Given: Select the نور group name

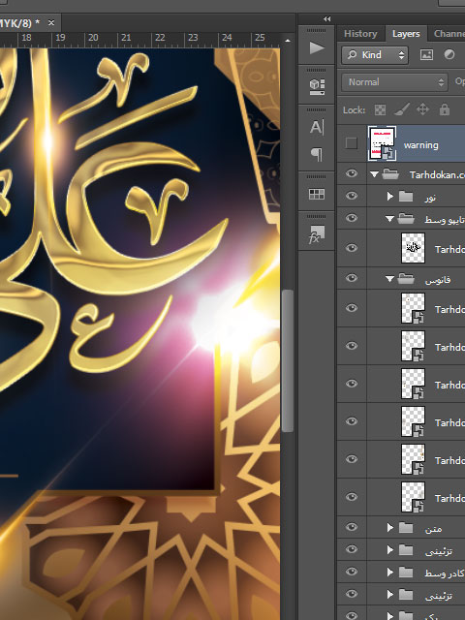Looking at the screenshot, I should 430,197.
